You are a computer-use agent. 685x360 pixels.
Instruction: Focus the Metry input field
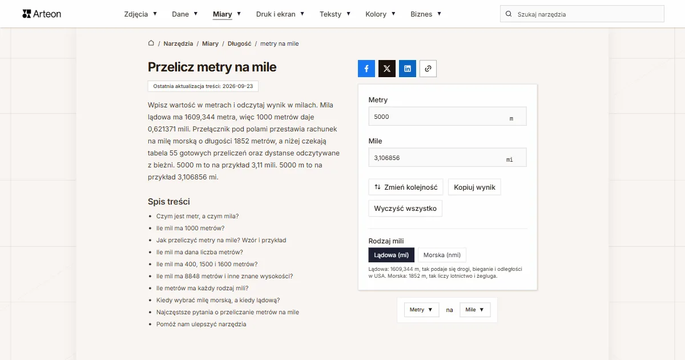point(448,117)
